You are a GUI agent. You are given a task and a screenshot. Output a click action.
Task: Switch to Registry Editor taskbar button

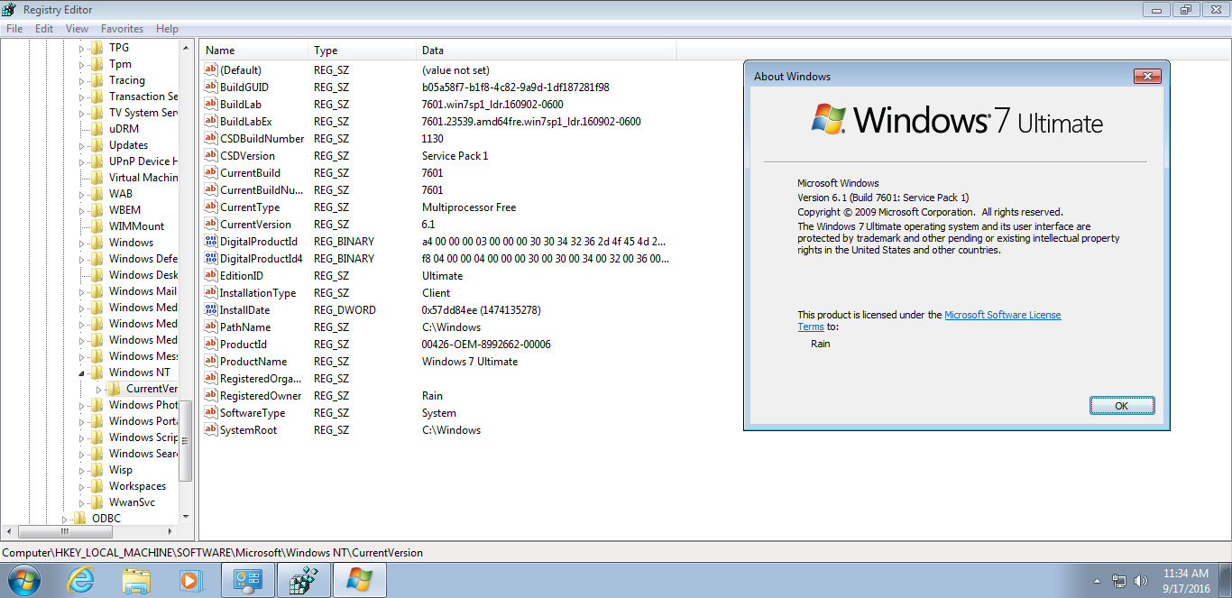coord(303,580)
